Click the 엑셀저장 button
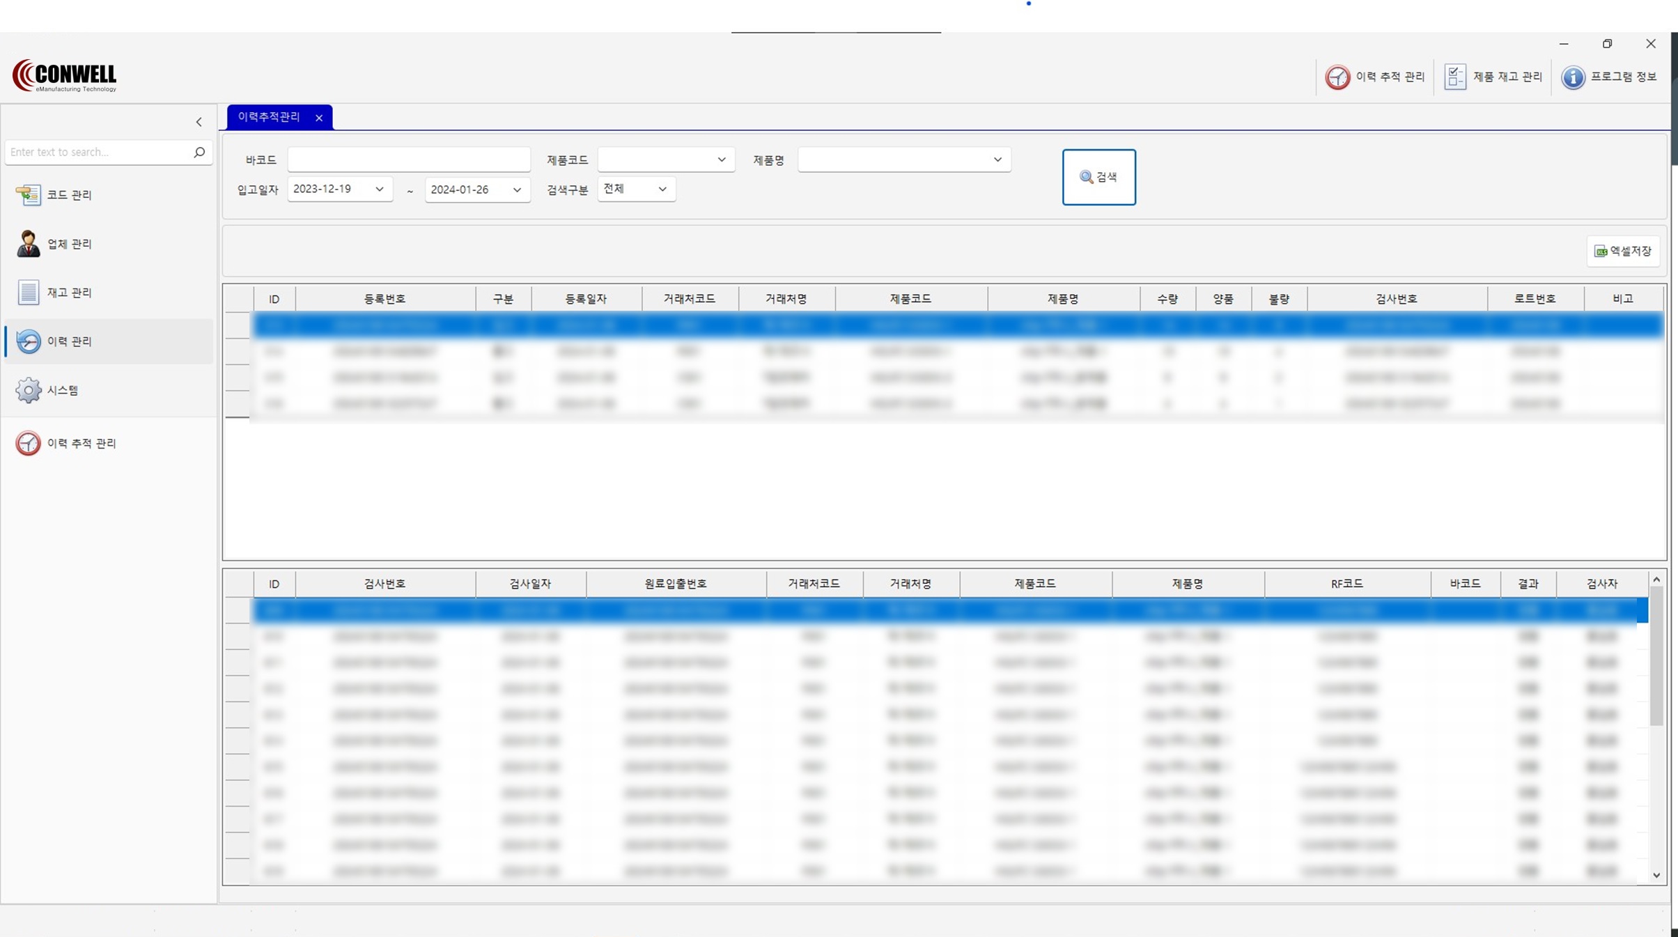1678x937 pixels. [x=1622, y=251]
